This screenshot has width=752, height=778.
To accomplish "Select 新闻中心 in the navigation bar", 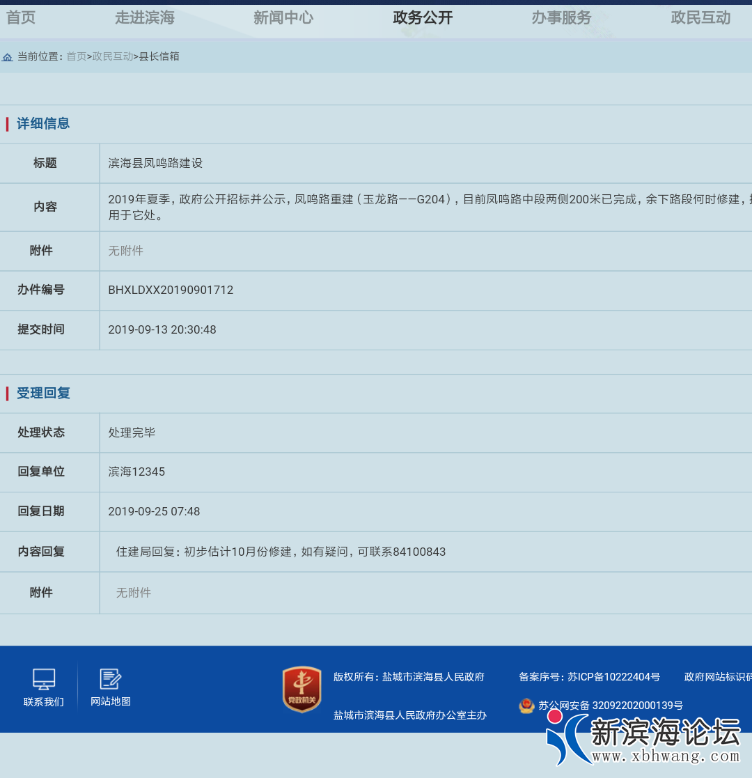I will [x=283, y=18].
